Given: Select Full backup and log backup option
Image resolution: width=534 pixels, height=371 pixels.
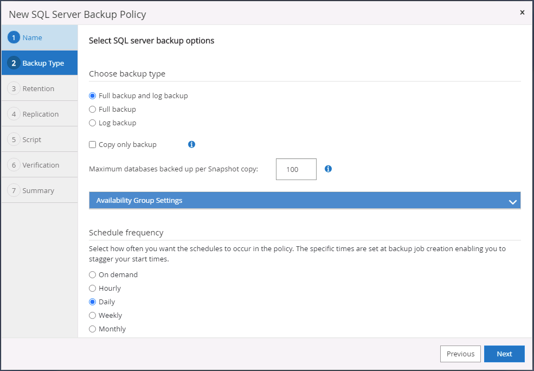Looking at the screenshot, I should coord(93,96).
